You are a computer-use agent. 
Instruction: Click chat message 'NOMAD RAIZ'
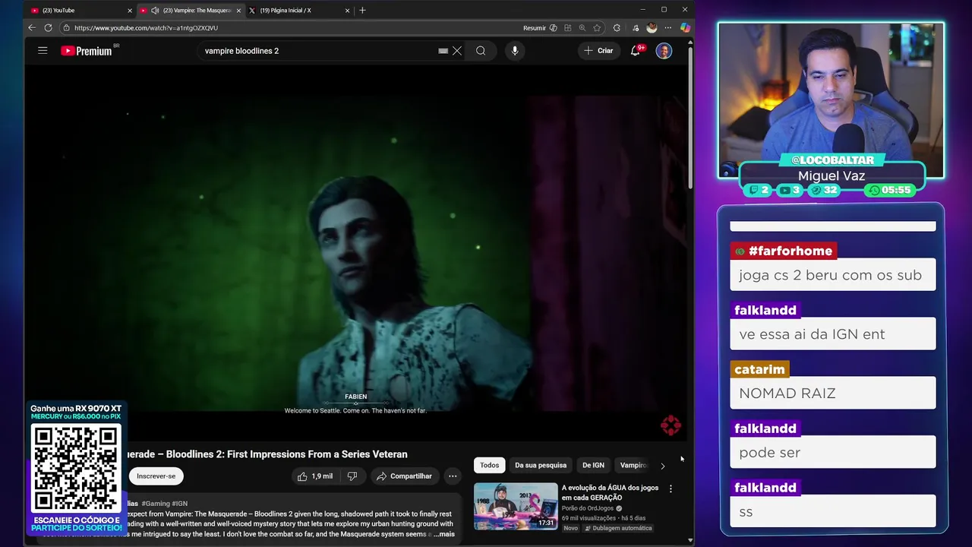[x=832, y=394]
